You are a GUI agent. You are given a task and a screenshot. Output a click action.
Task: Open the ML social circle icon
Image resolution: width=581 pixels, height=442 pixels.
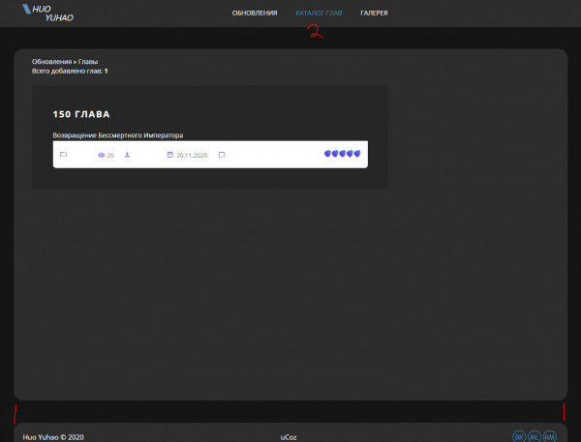coord(534,437)
